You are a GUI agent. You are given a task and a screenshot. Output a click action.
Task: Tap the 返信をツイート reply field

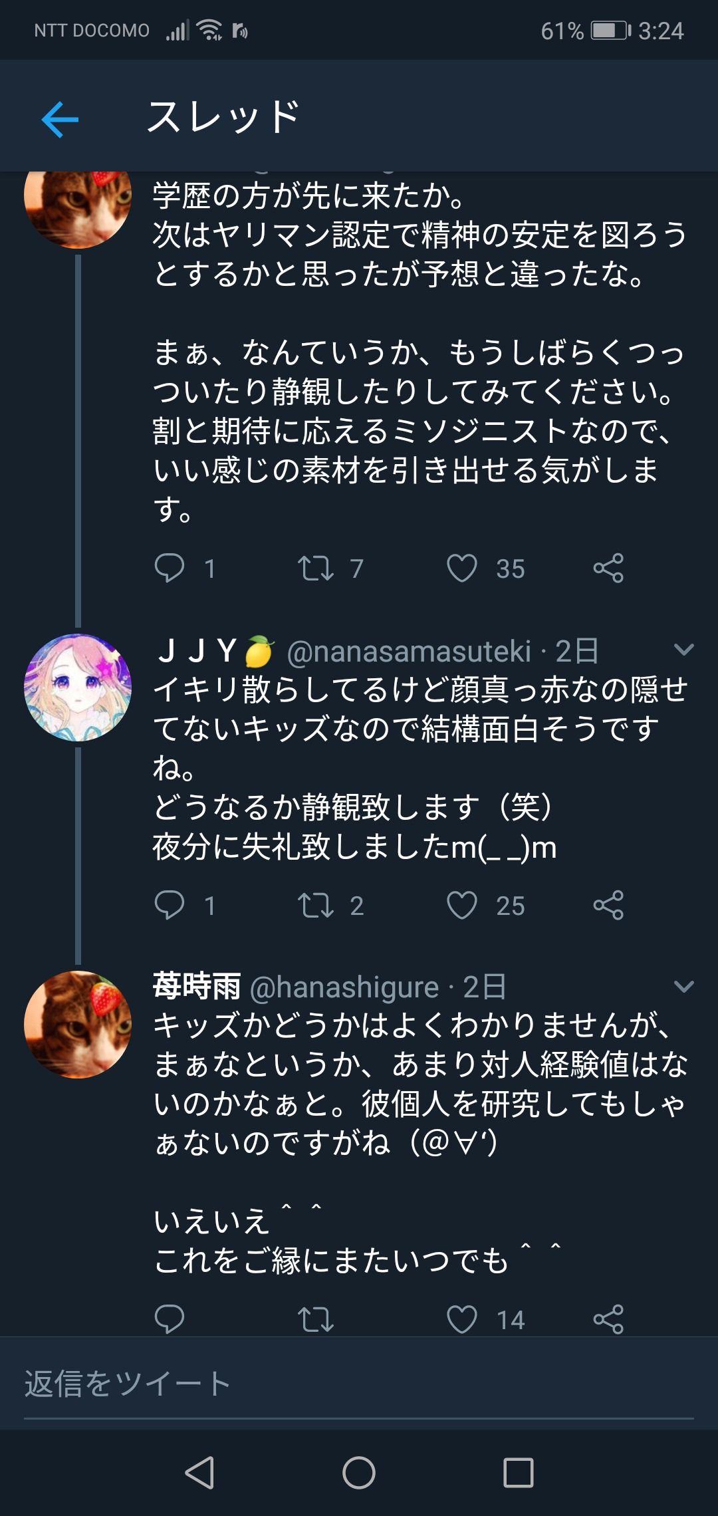359,1384
